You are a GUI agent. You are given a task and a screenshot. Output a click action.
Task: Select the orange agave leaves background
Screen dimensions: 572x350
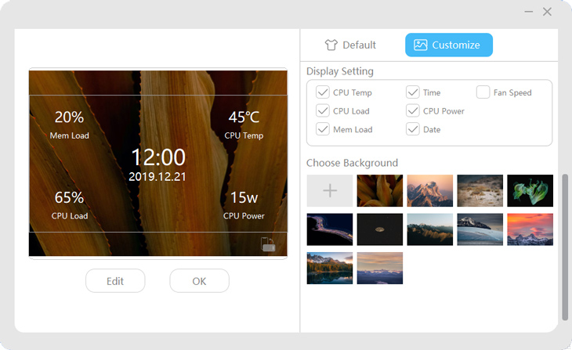pyautogui.click(x=380, y=191)
